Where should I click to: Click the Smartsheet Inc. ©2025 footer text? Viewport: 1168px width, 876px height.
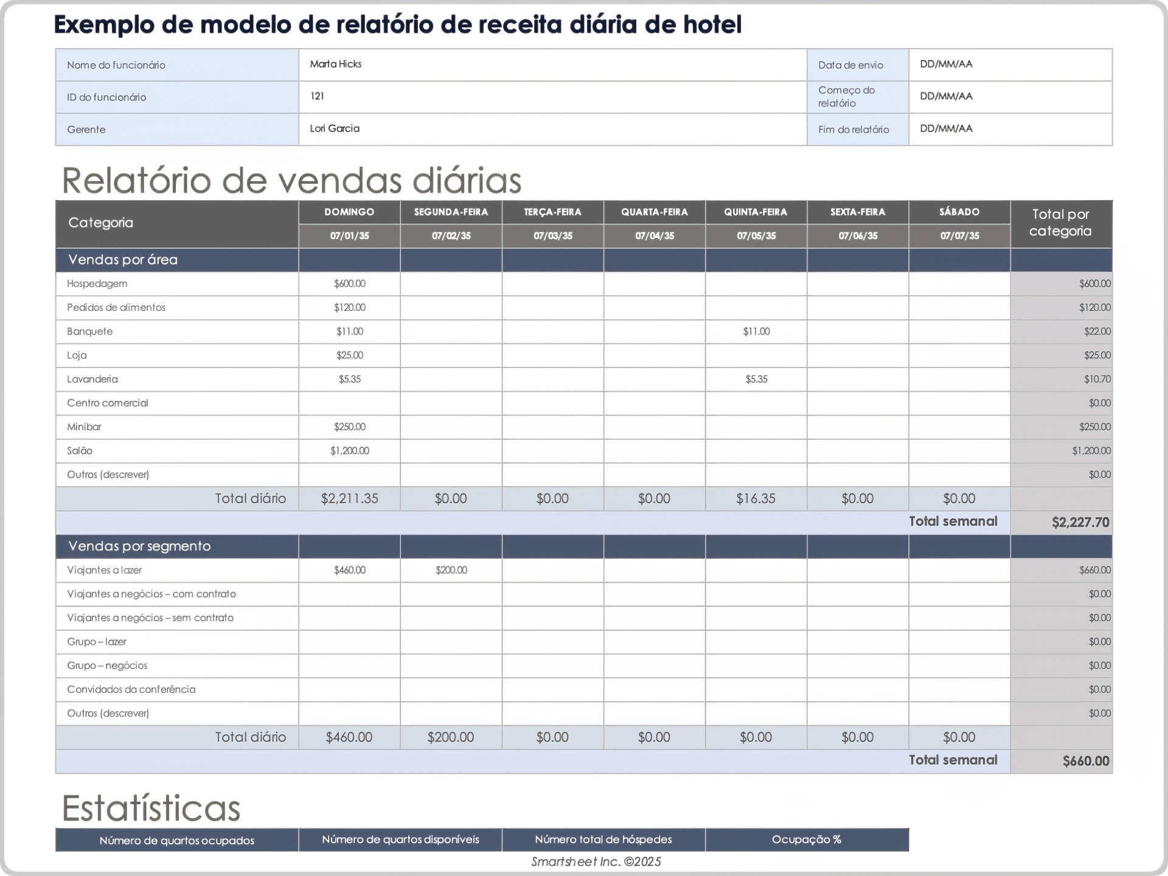click(x=595, y=861)
